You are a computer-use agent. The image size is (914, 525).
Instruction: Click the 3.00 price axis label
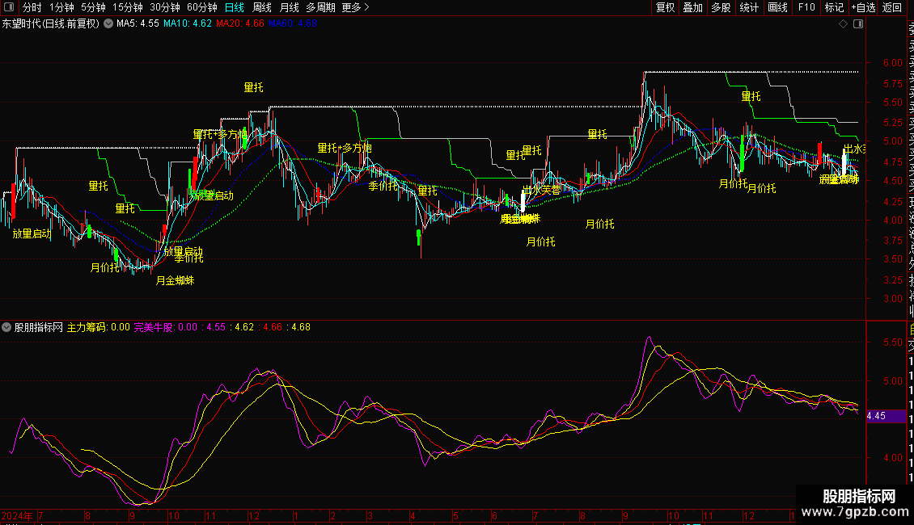tap(892, 299)
